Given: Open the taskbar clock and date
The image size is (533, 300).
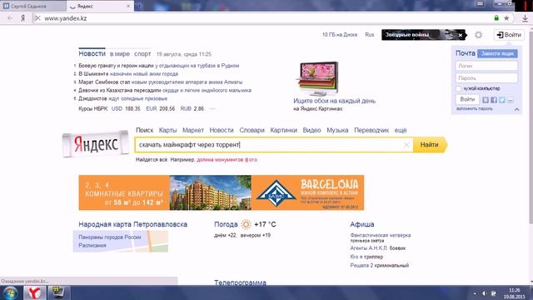Looking at the screenshot, I should (515, 293).
